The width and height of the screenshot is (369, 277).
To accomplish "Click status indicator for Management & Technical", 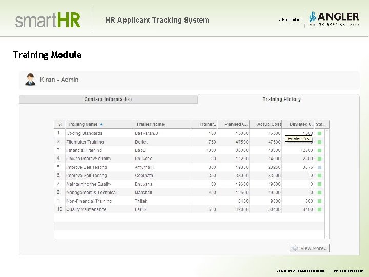I will 319,193.
